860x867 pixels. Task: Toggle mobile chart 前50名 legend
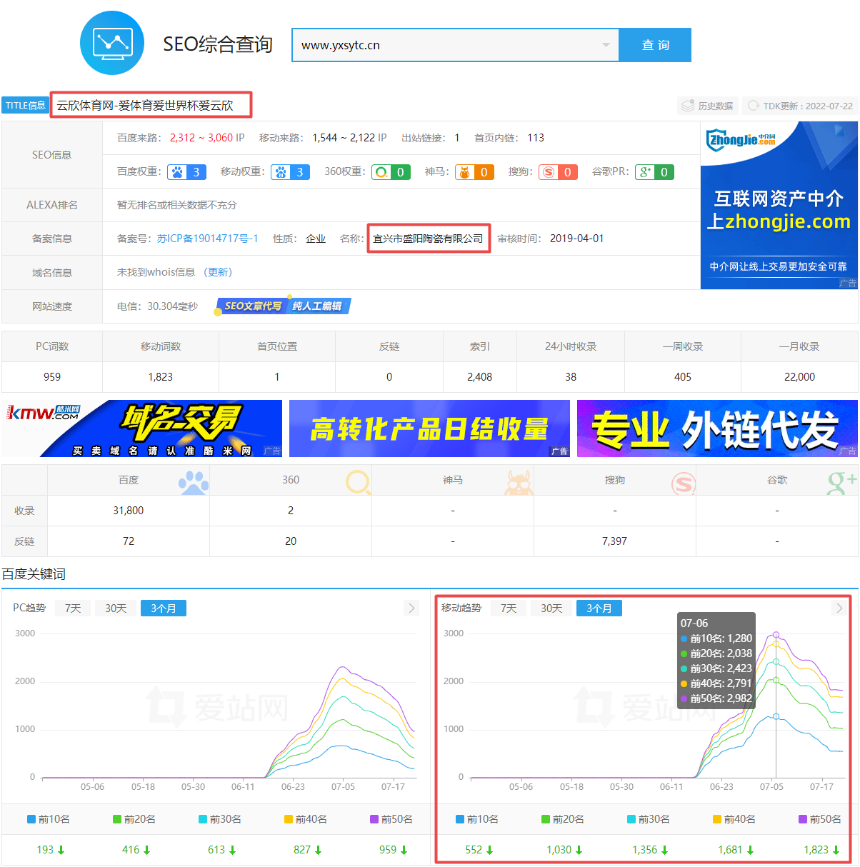[820, 819]
